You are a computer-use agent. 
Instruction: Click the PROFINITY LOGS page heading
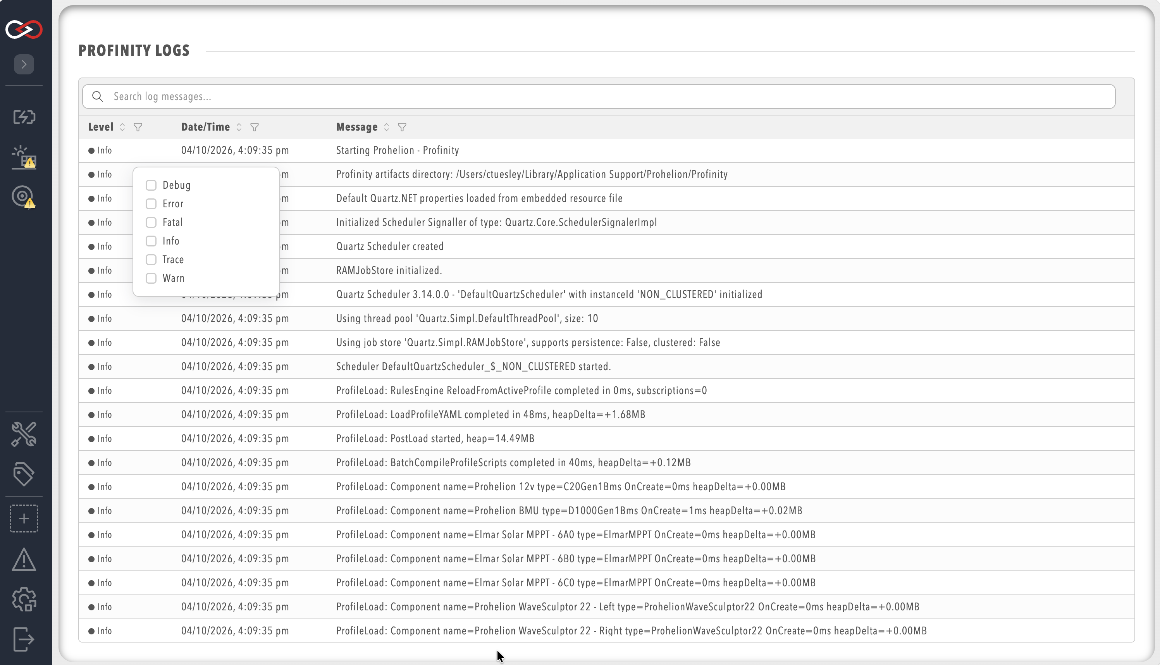tap(134, 51)
